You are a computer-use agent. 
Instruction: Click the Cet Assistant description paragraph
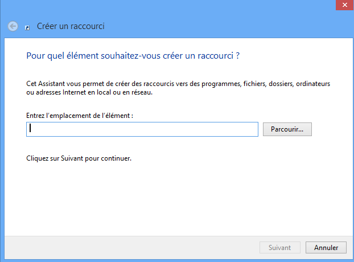pos(178,88)
